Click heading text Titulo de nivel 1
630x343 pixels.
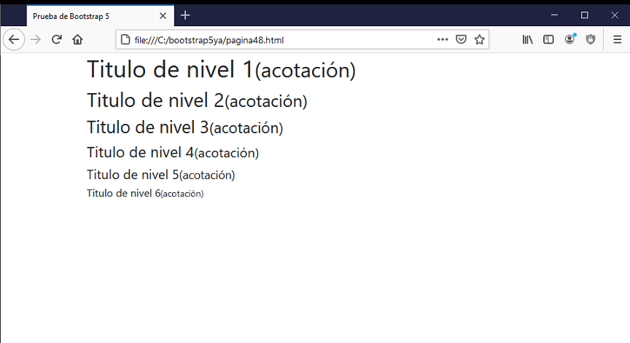click(x=171, y=69)
